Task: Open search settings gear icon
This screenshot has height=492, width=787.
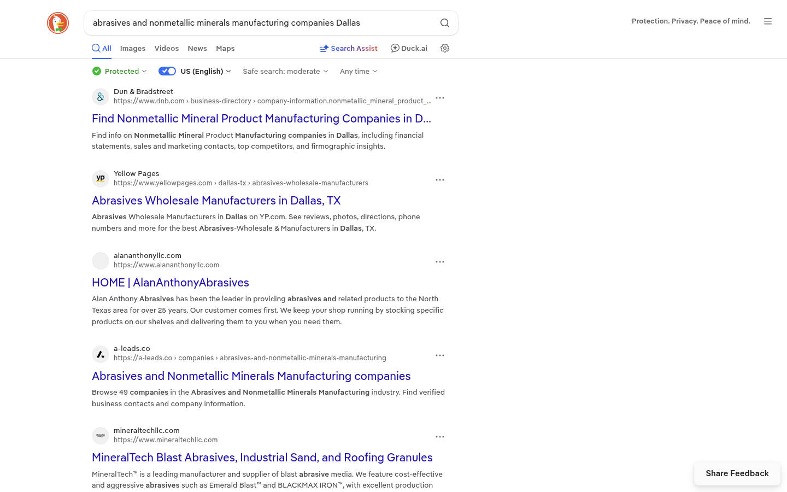Action: tap(445, 48)
